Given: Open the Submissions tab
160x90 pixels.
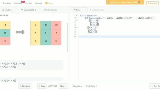Looking at the screenshot, I should (x=50, y=10).
